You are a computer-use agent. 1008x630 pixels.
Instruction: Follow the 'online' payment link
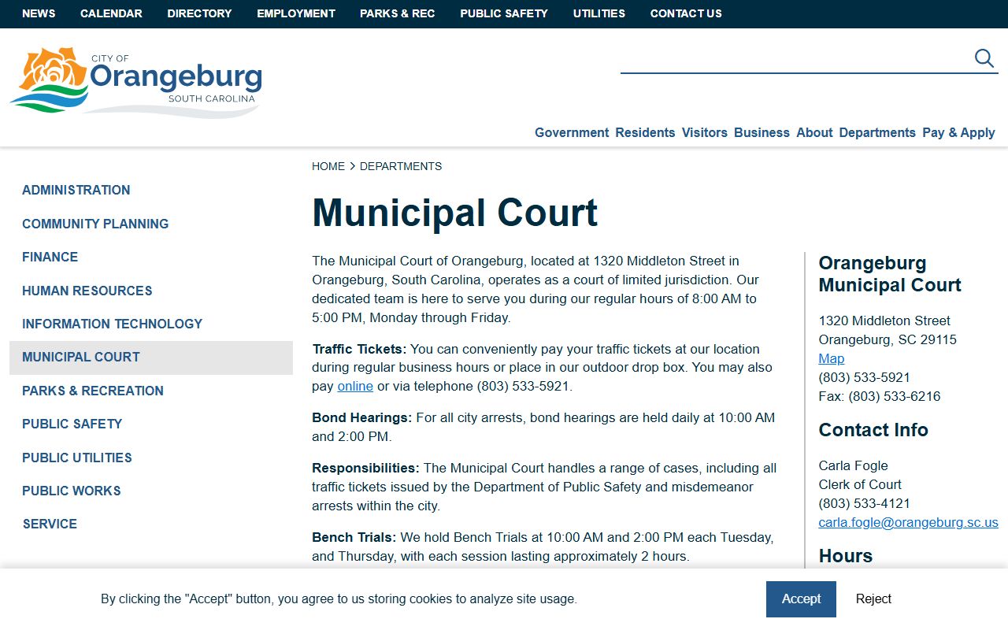[355, 386]
